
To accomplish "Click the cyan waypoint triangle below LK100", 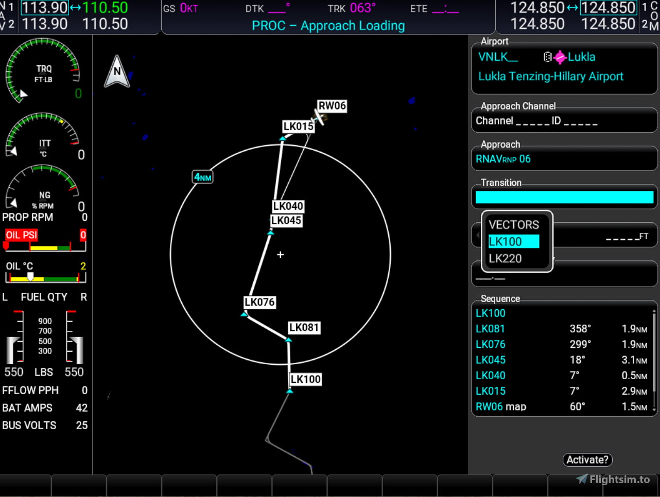I will pos(290,390).
